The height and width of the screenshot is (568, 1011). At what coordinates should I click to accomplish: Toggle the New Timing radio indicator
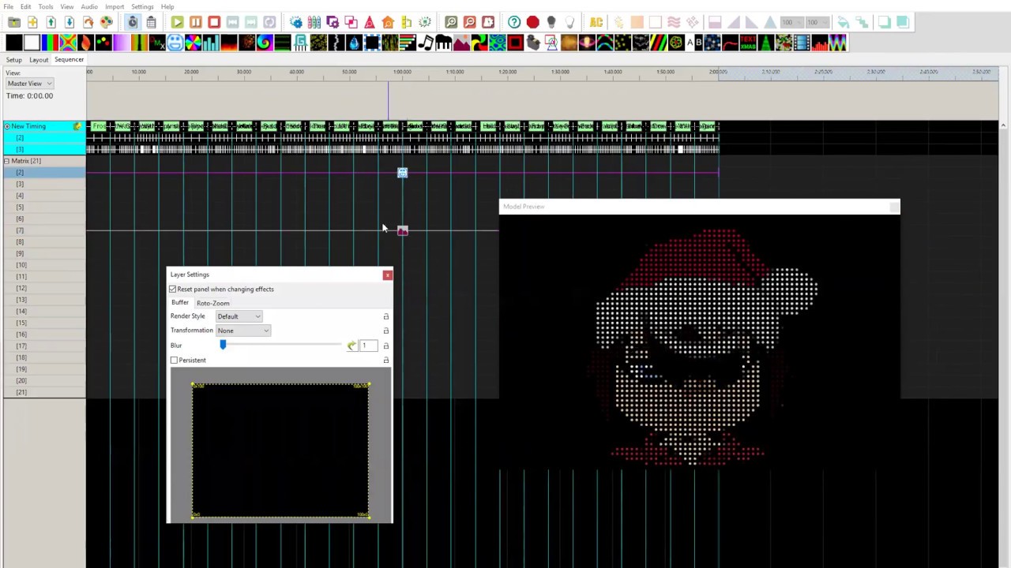click(x=7, y=126)
